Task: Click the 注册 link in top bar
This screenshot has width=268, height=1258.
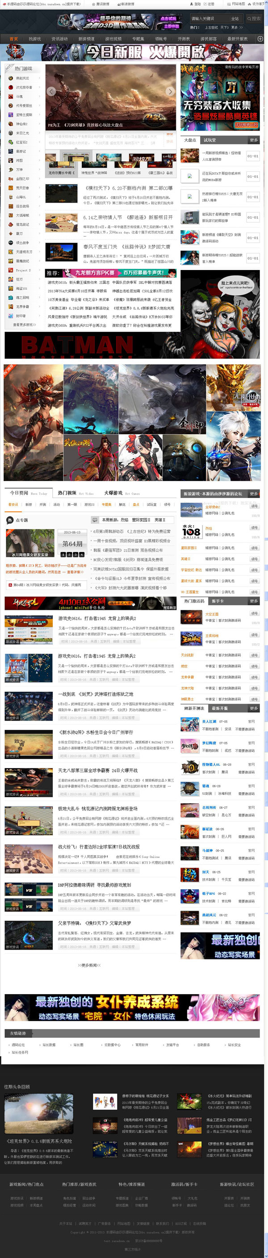Action: coord(211,4)
